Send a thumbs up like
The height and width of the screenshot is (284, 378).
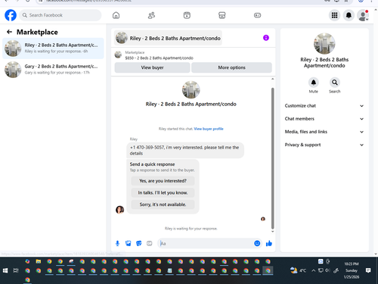click(x=269, y=243)
